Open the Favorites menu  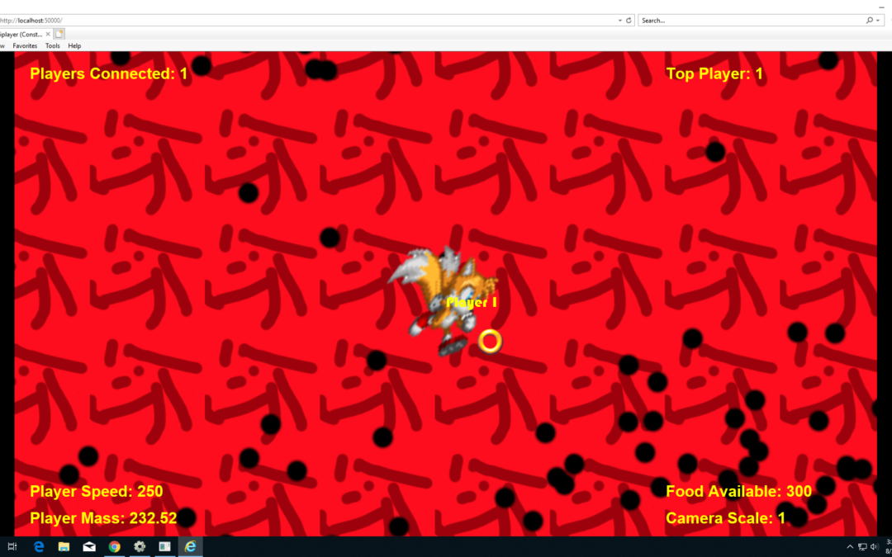(x=25, y=46)
